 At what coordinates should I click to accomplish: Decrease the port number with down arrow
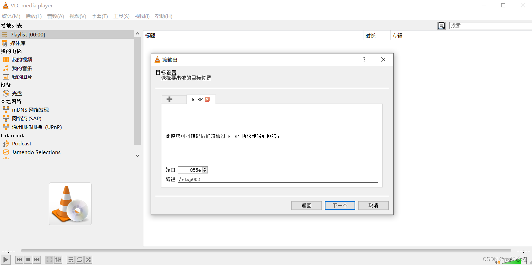(x=205, y=171)
